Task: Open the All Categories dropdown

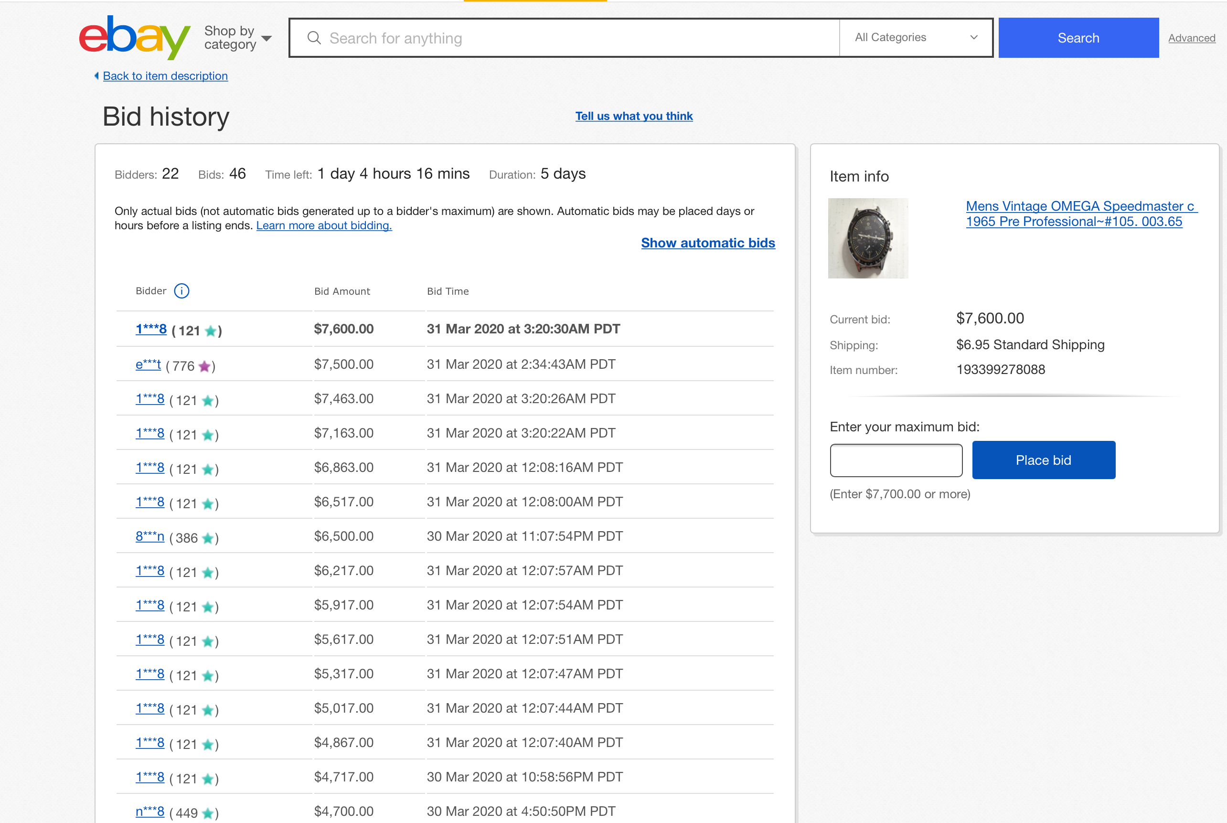Action: point(915,38)
